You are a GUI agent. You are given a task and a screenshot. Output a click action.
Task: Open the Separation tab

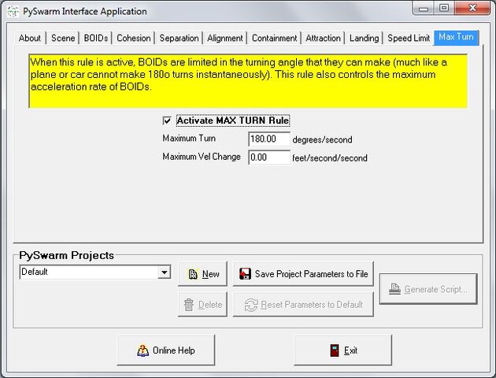179,39
